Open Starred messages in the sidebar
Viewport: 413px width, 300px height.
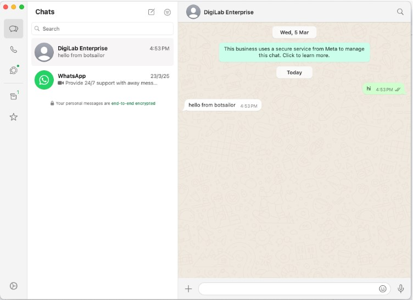pyautogui.click(x=13, y=117)
